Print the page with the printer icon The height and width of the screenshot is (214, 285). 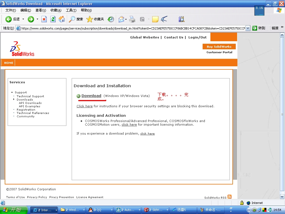tap(132, 19)
